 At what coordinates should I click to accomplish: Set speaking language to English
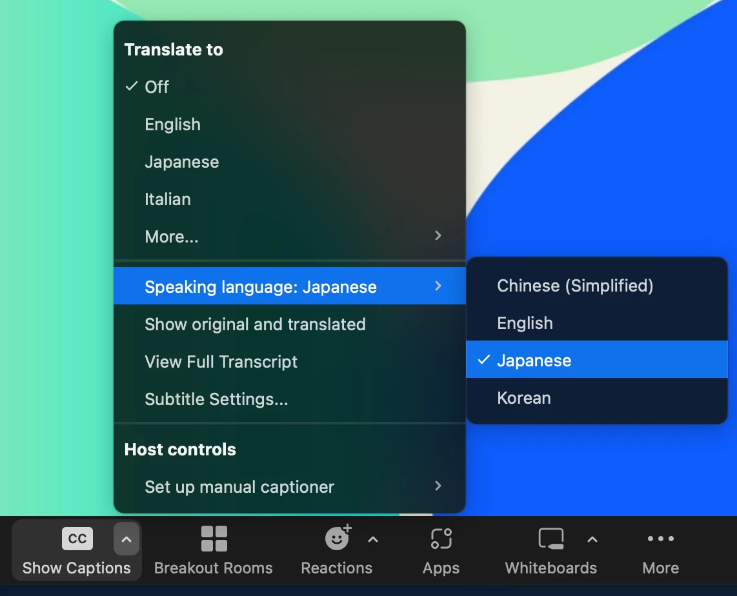point(597,323)
